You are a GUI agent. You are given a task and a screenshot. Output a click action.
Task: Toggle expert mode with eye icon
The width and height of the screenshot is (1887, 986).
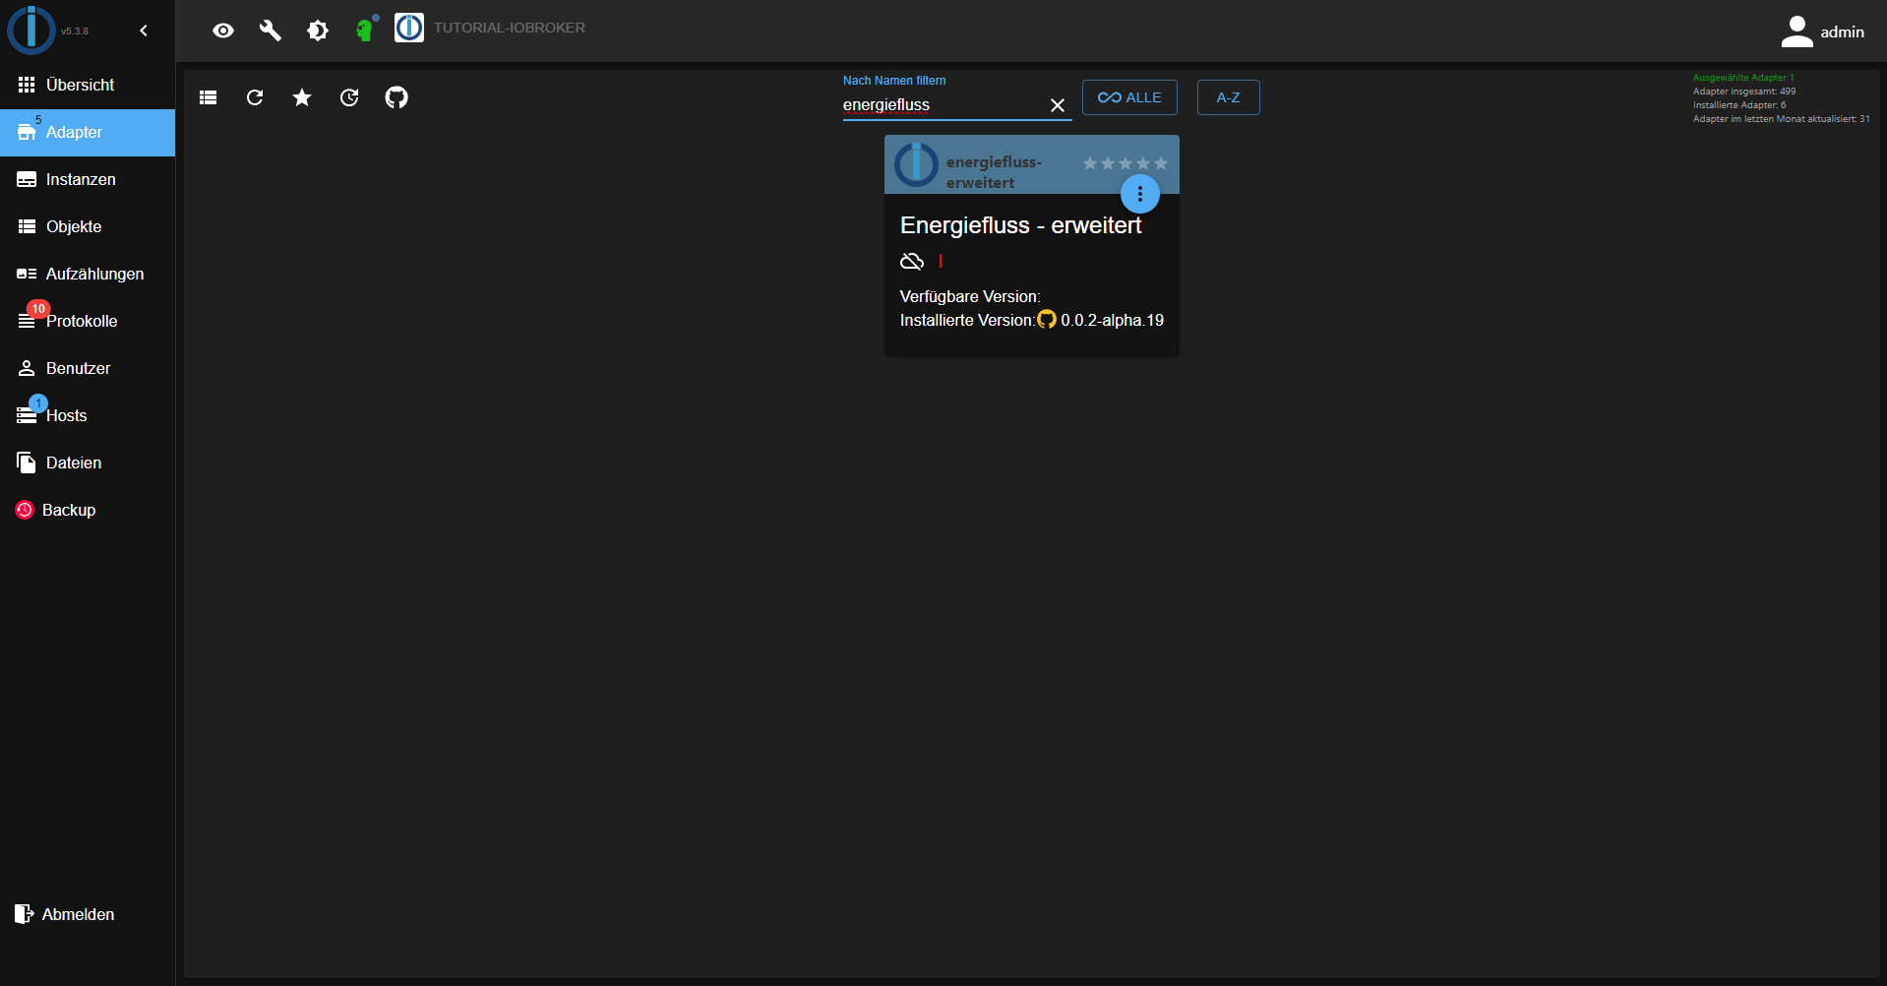[x=223, y=31]
